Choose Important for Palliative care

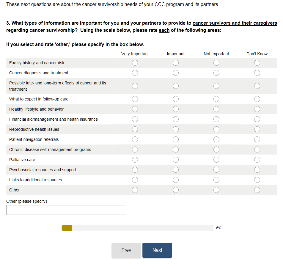pos(176,160)
